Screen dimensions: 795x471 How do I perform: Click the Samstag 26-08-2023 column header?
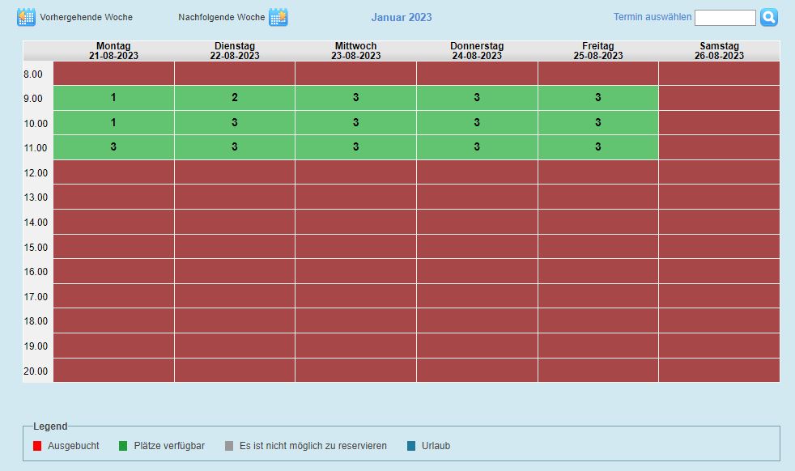pos(719,51)
